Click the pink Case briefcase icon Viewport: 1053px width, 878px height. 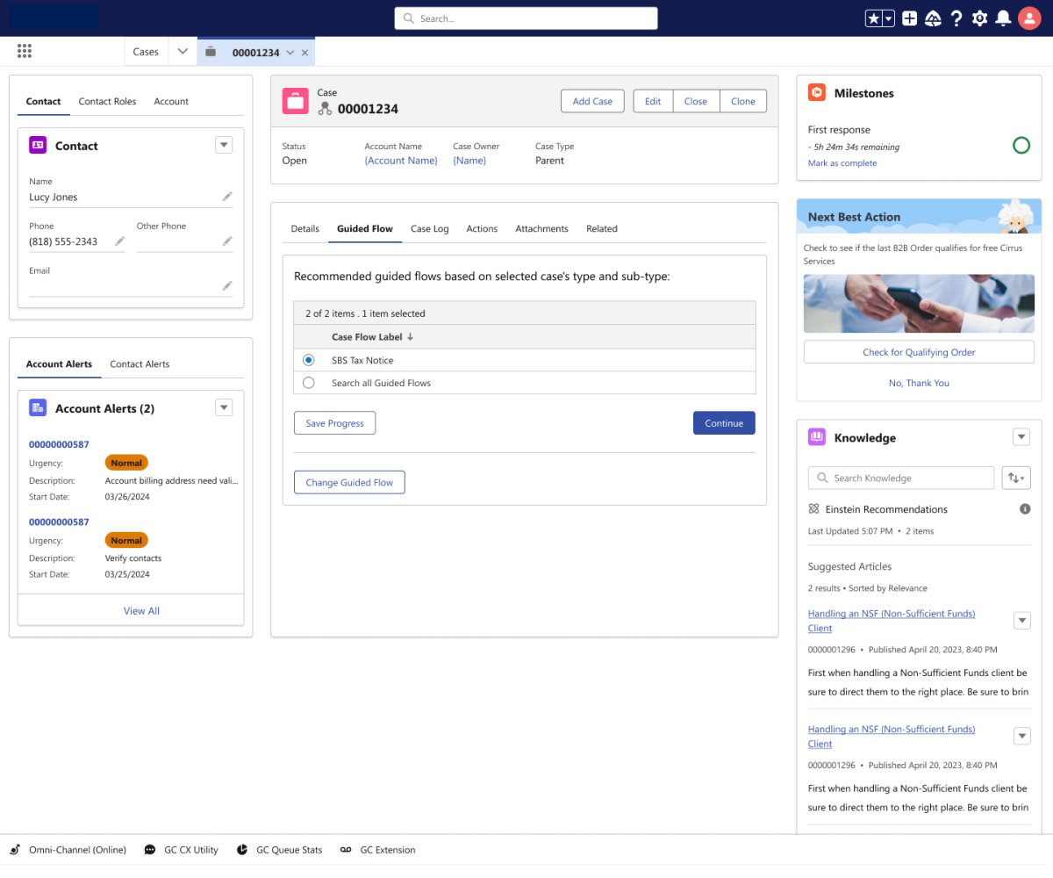pos(296,101)
